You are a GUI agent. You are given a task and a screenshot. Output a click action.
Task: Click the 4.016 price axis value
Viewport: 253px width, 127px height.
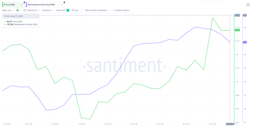pos(237,122)
